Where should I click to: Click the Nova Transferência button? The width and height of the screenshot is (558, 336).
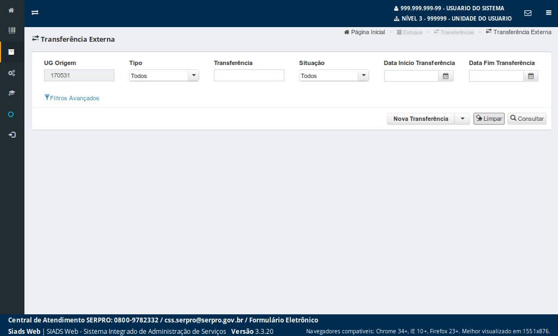click(x=421, y=119)
